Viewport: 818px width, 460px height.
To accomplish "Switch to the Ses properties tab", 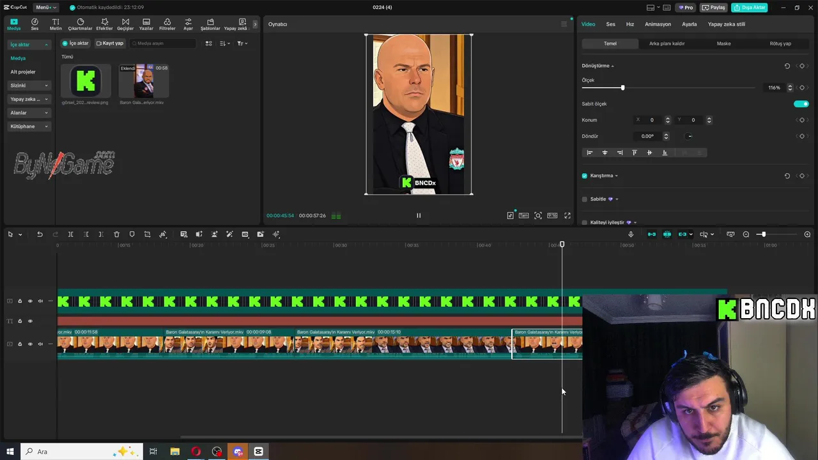I will pyautogui.click(x=611, y=24).
